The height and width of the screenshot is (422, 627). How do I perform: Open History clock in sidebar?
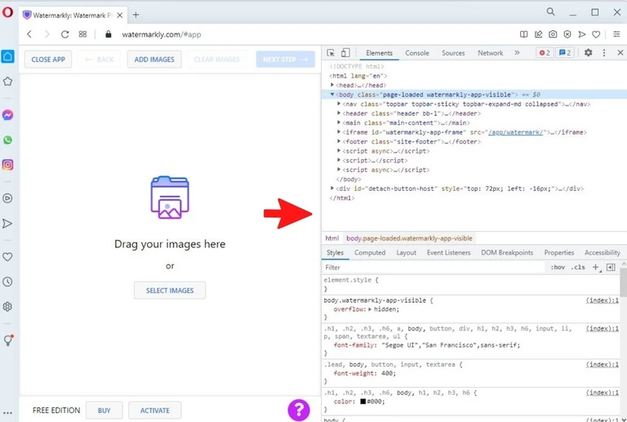tap(7, 282)
